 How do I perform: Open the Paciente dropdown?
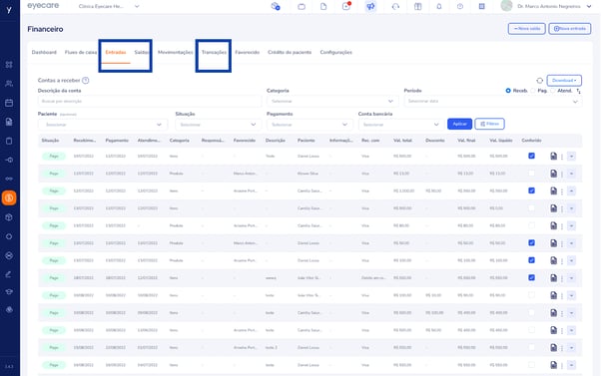[x=103, y=125]
